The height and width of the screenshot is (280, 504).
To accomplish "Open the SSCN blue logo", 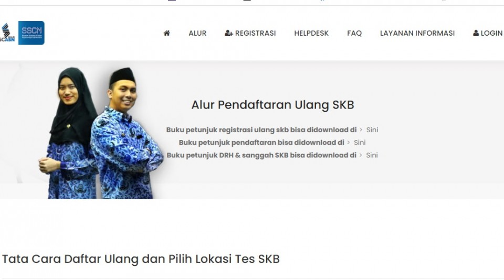I will click(x=31, y=33).
